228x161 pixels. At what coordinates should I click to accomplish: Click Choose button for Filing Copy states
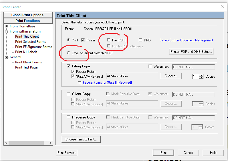point(171,76)
